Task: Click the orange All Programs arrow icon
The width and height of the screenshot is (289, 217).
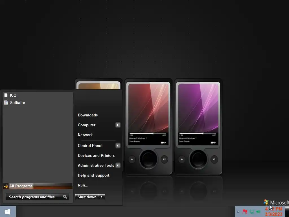Action: coord(6,186)
